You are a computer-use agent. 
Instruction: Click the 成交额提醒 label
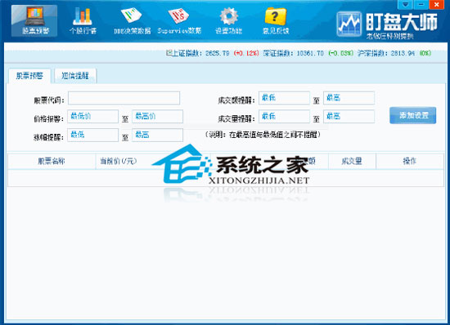[x=236, y=100]
